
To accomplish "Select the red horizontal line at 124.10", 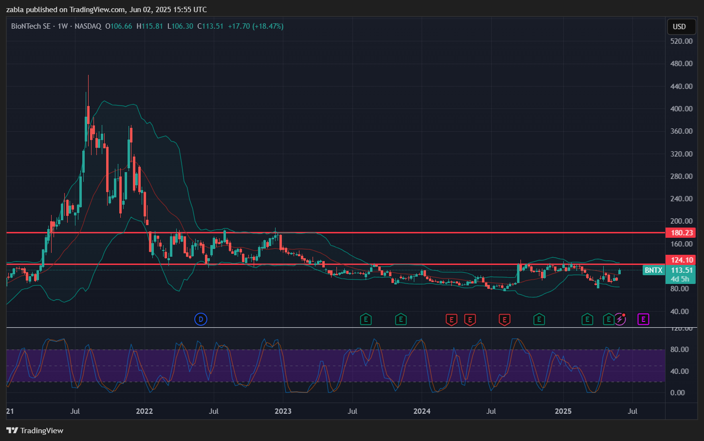I will [x=336, y=265].
